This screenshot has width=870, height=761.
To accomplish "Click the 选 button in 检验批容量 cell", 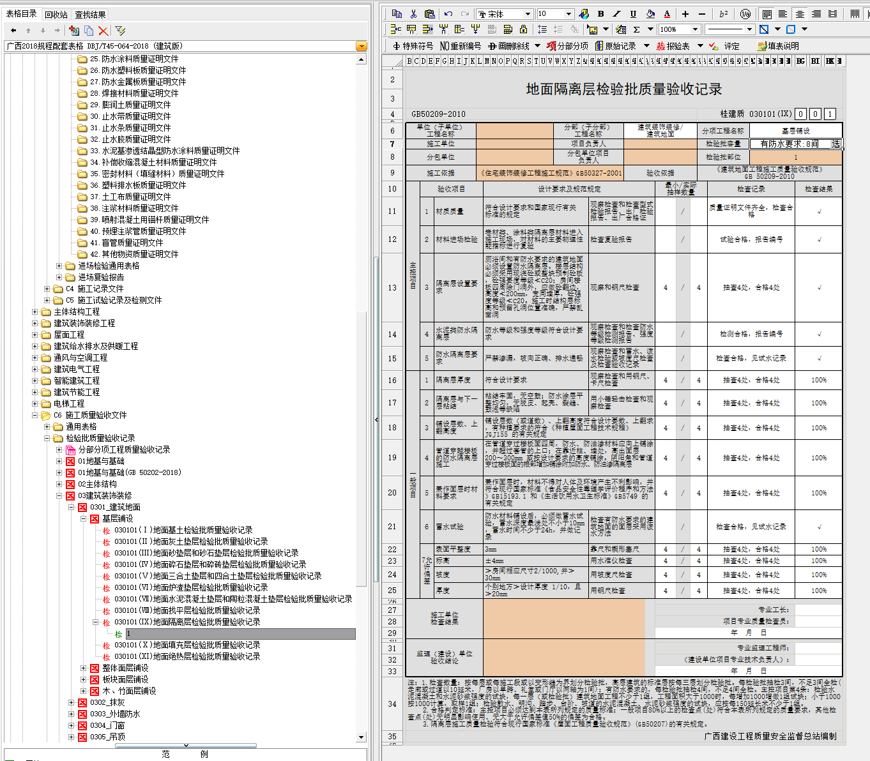I will pyautogui.click(x=836, y=144).
